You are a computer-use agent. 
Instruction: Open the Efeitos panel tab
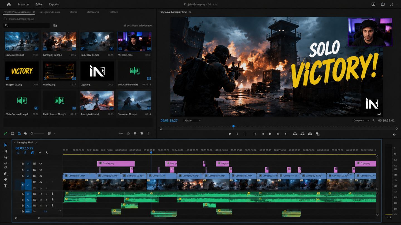click(x=74, y=12)
